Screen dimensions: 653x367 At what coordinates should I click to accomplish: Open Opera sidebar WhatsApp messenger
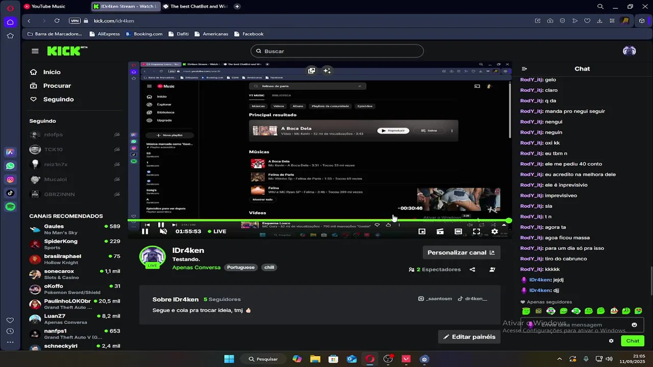point(10,166)
